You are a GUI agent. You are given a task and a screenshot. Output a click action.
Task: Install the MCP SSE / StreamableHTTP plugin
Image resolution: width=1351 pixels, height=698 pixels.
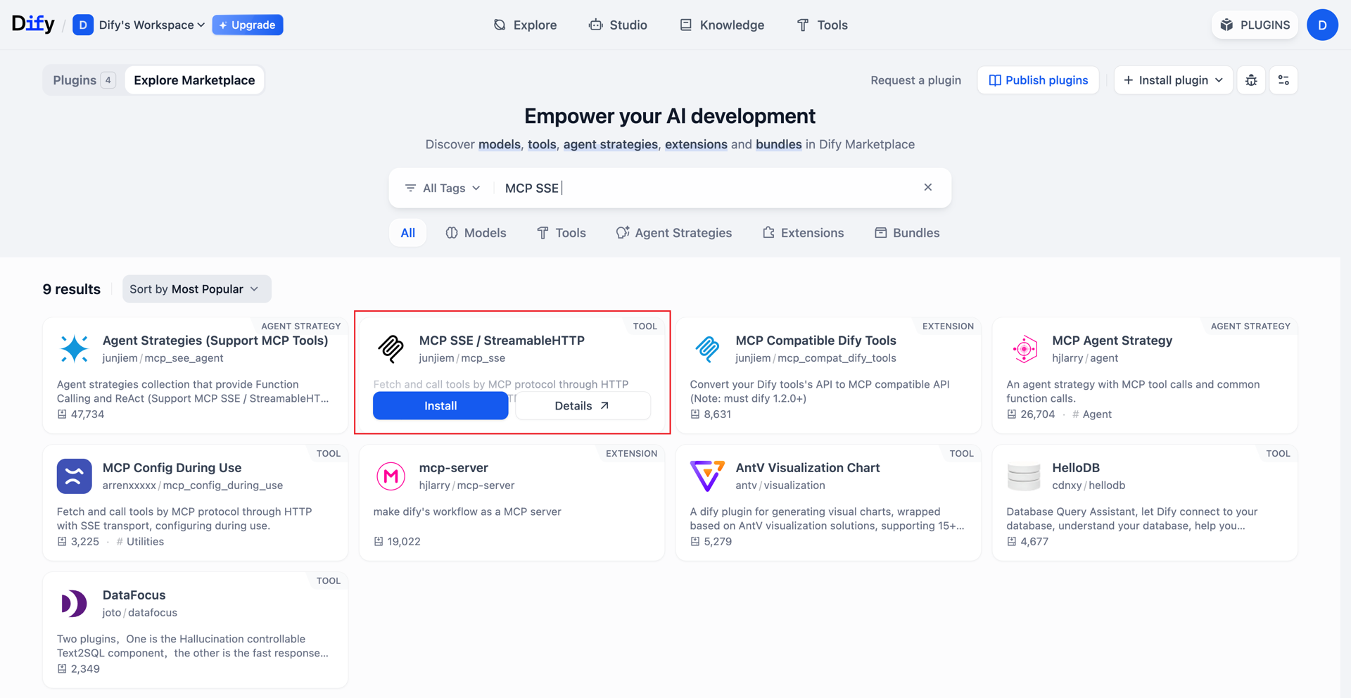[440, 406]
